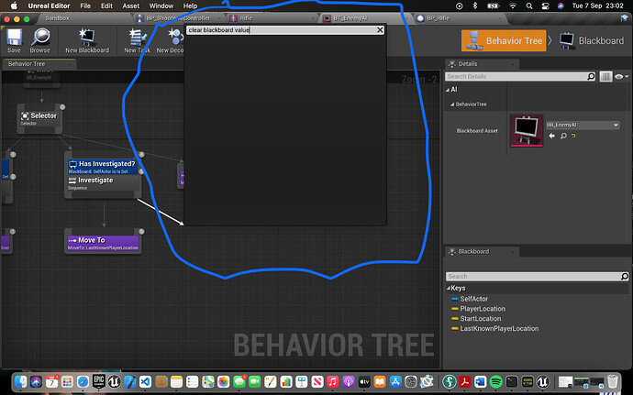Select the Move To task node
The image size is (633, 395).
103,243
